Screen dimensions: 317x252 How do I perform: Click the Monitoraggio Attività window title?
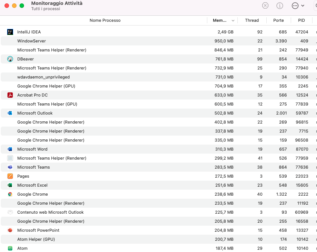57,3
